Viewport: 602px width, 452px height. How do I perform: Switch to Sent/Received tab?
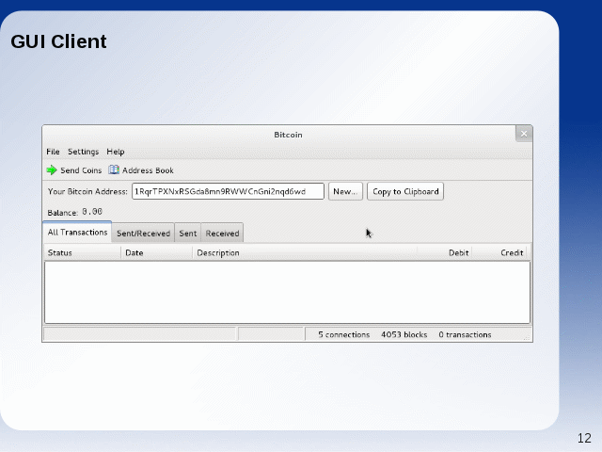coord(143,234)
